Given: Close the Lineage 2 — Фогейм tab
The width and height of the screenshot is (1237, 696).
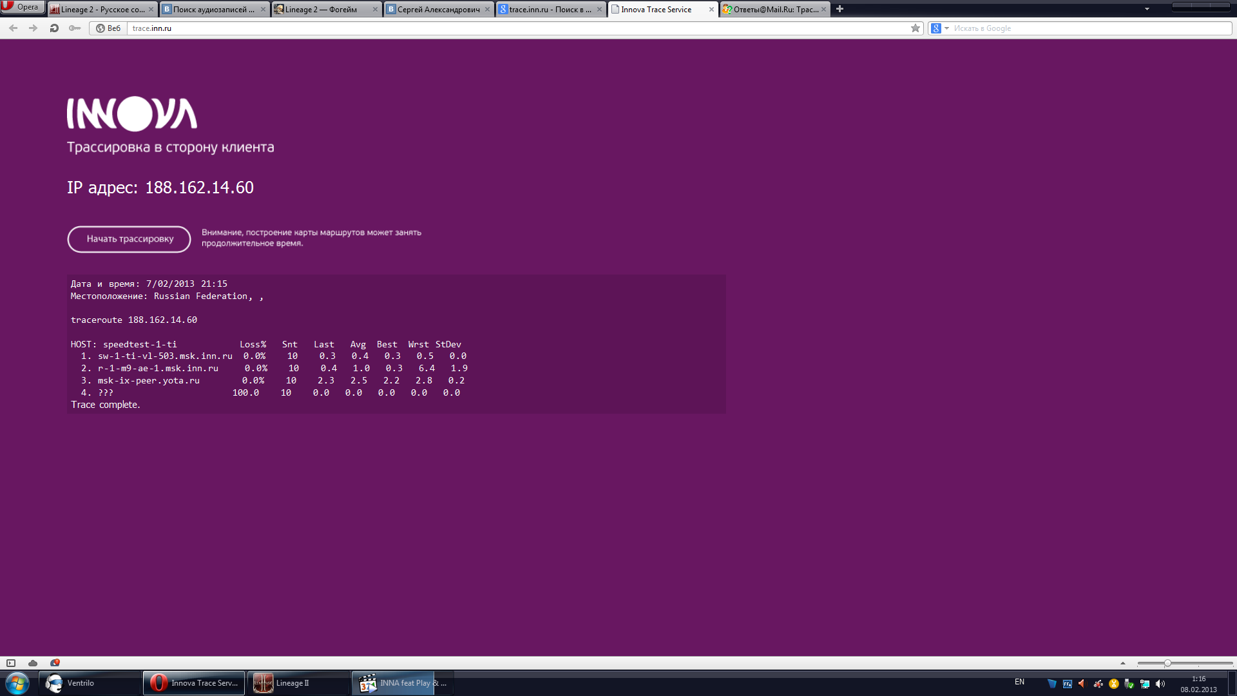Looking at the screenshot, I should pyautogui.click(x=375, y=9).
